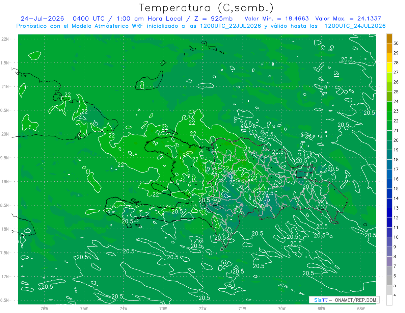Pick the legend swatch between 9 and 10
This screenshot has height=313, width=405.
389,242
